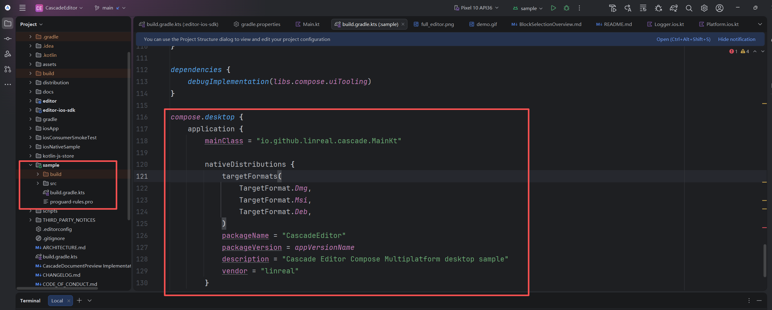The height and width of the screenshot is (310, 772).
Task: Expand the iosApp folder
Action: coord(30,128)
